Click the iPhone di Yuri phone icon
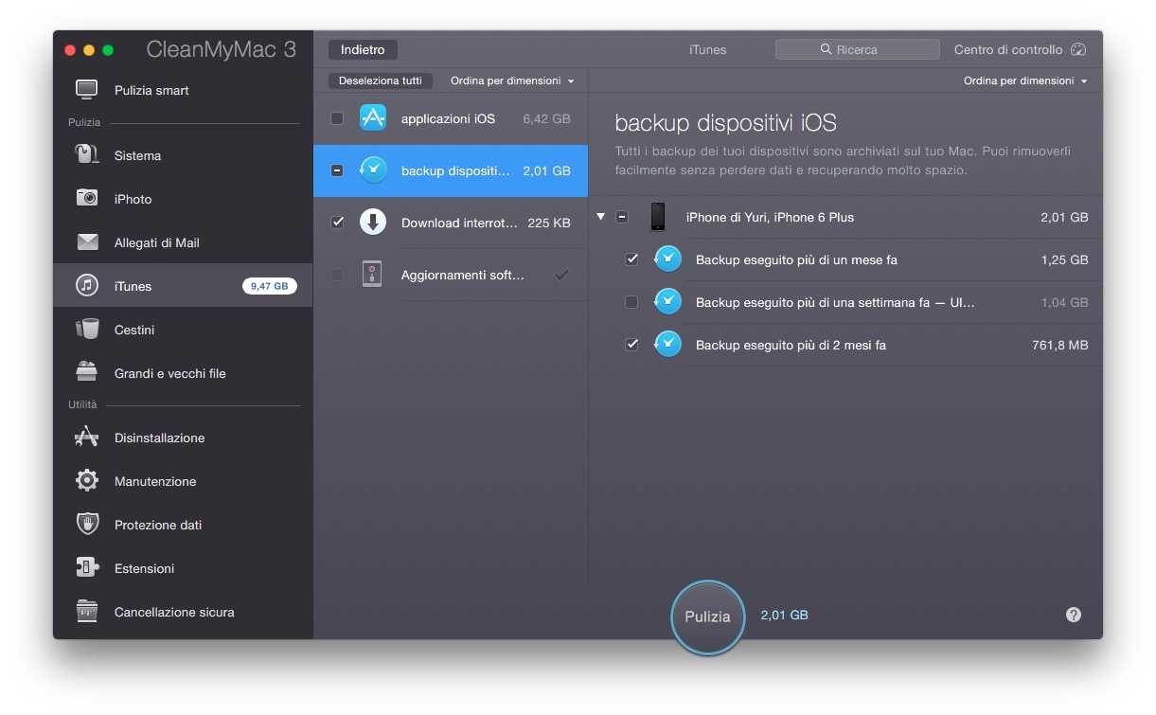 (658, 217)
